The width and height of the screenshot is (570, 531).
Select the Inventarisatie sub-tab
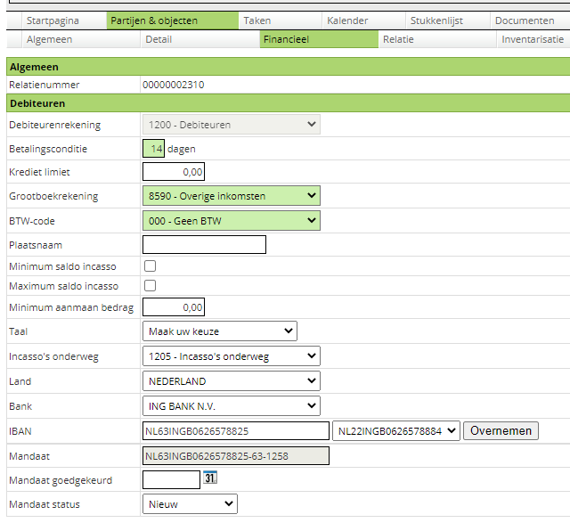532,39
